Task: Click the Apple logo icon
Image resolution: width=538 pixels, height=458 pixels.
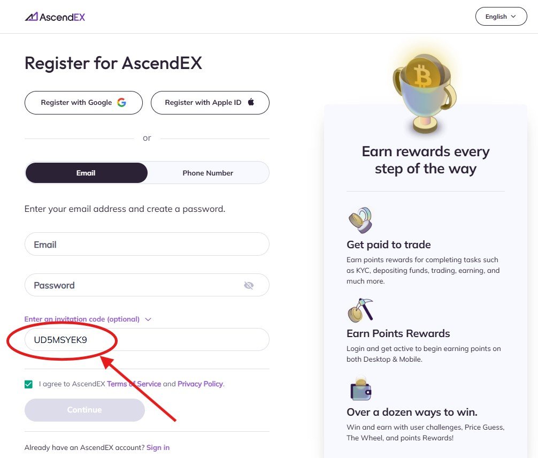Action: [251, 102]
